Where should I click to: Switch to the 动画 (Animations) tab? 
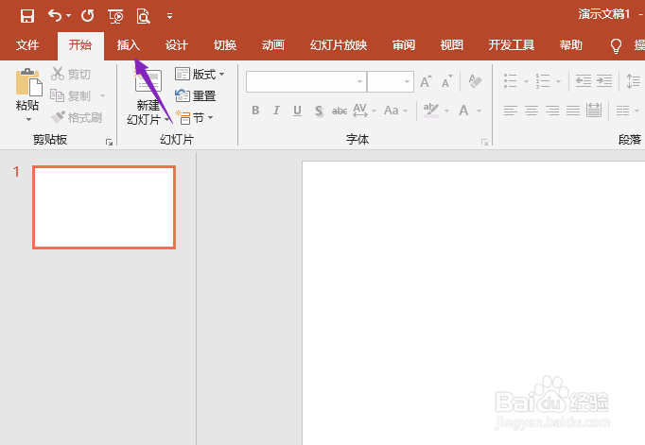point(273,44)
